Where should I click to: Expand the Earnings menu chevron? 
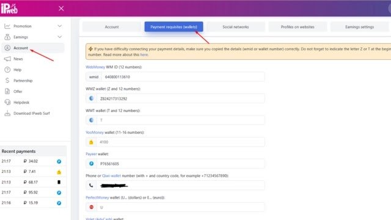coord(60,37)
